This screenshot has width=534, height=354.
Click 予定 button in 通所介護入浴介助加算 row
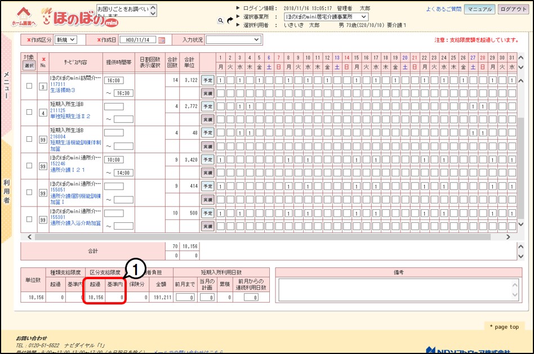(x=208, y=213)
